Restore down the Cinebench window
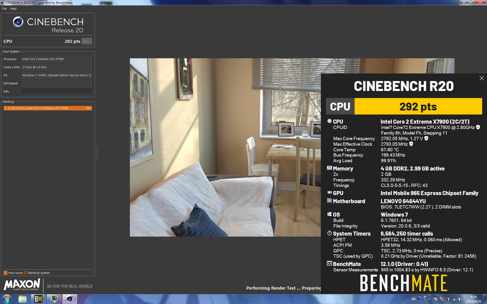487x304 pixels. point(470,2)
